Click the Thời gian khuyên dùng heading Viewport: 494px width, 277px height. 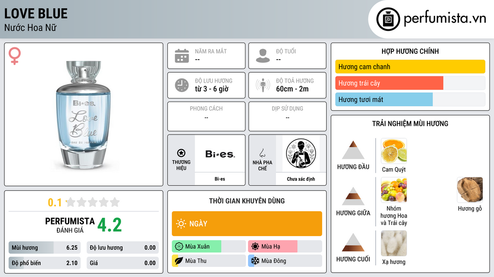[x=247, y=201]
